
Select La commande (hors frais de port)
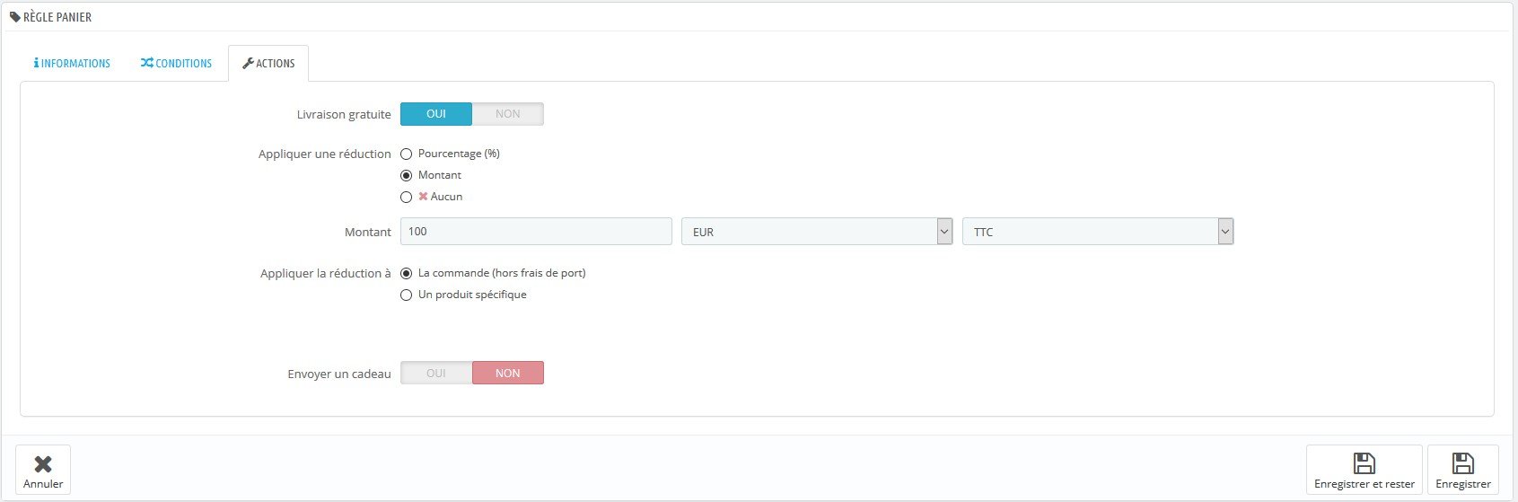pyautogui.click(x=407, y=274)
